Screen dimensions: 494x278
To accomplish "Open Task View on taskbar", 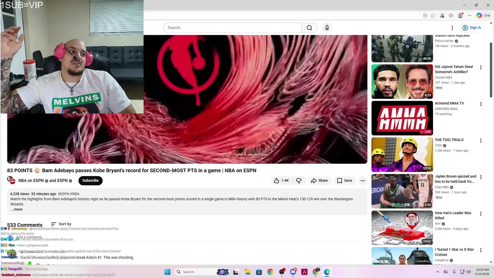I will click(235, 272).
